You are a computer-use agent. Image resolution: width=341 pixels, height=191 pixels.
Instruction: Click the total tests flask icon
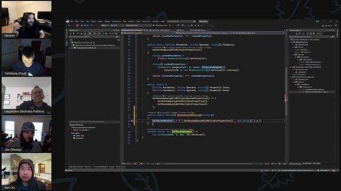pyautogui.click(x=85, y=33)
